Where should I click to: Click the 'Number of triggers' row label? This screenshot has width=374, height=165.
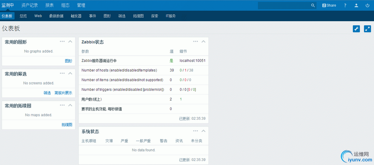point(123,89)
